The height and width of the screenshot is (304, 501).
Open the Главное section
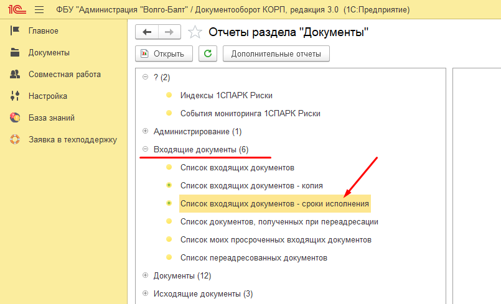[43, 30]
